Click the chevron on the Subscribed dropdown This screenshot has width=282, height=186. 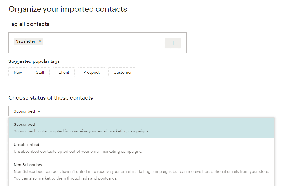point(39,111)
